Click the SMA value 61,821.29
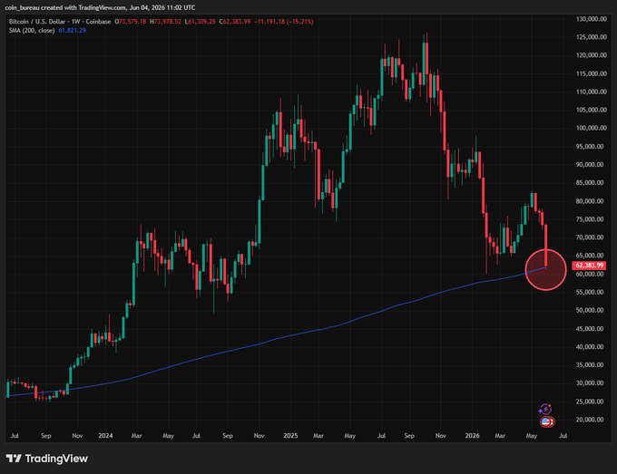The width and height of the screenshot is (617, 474). pos(72,30)
